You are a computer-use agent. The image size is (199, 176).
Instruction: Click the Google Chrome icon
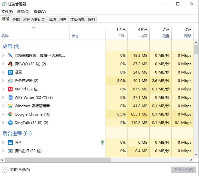click(x=10, y=114)
